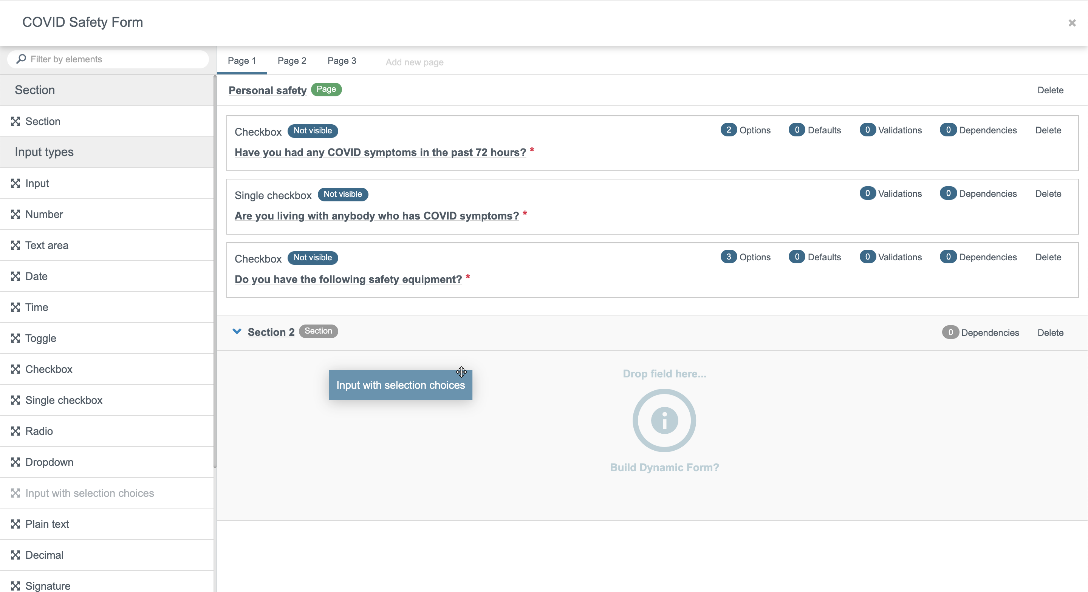Open the 3 Options for safety equipment
Screen dimensions: 1088x592
746,257
